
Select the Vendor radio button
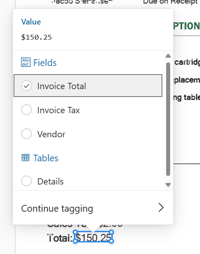[26, 134]
